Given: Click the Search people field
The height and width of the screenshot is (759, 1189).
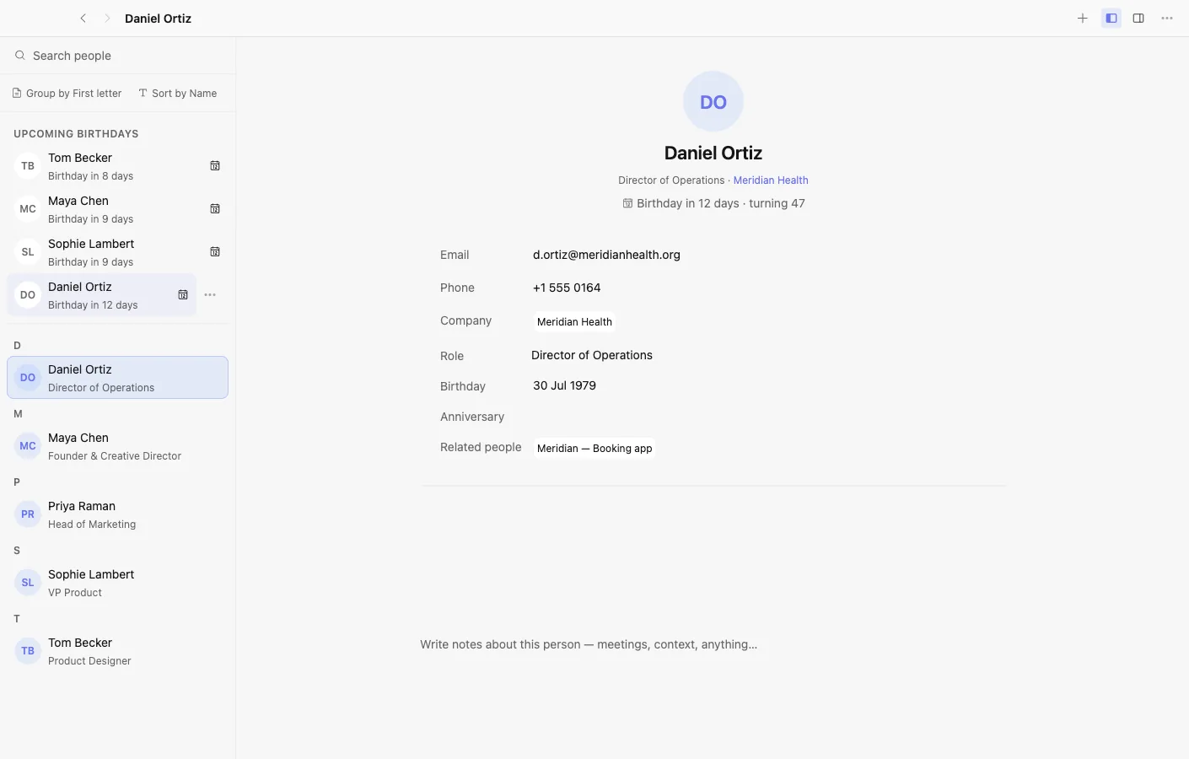Looking at the screenshot, I should pos(118,56).
